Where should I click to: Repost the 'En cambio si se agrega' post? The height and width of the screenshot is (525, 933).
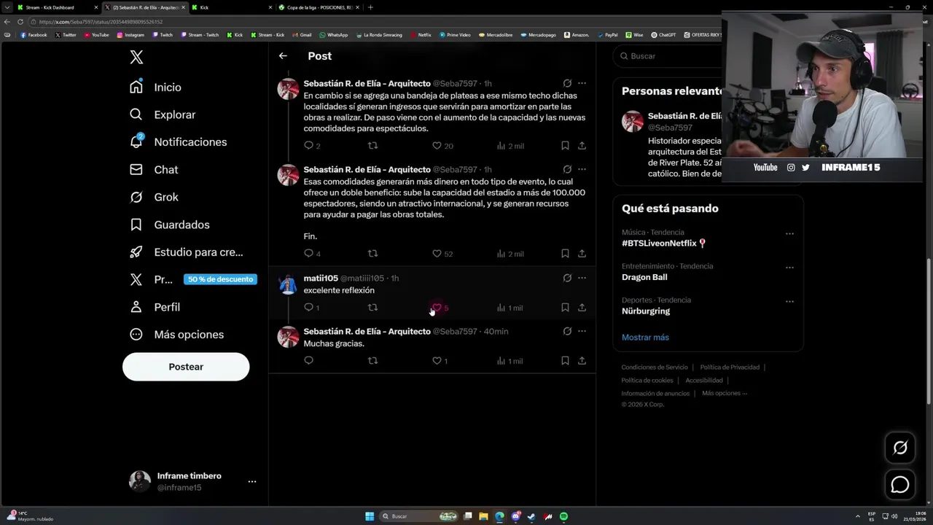pos(372,146)
